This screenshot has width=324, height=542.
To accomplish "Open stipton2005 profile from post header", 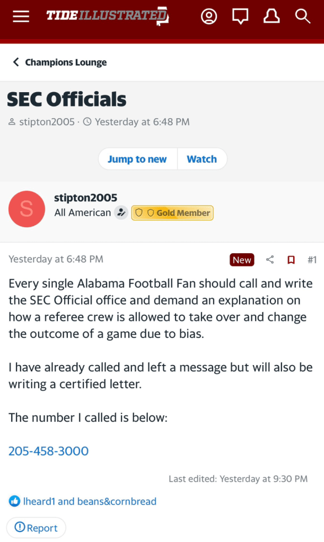I will click(x=85, y=198).
